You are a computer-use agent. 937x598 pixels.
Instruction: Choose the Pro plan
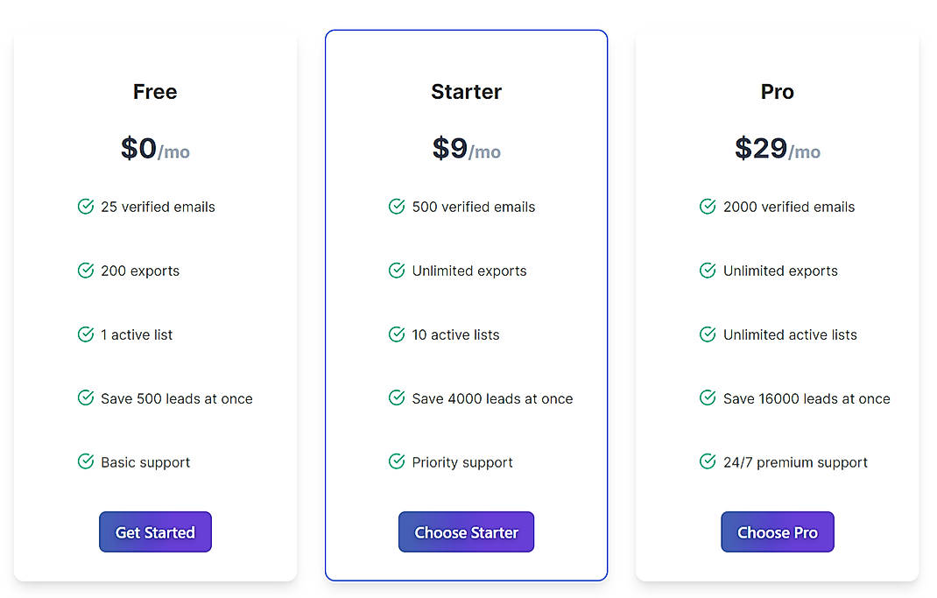point(777,531)
